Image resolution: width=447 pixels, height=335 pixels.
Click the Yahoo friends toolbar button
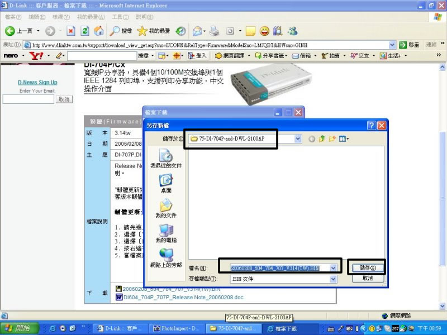pyautogui.click(x=360, y=55)
